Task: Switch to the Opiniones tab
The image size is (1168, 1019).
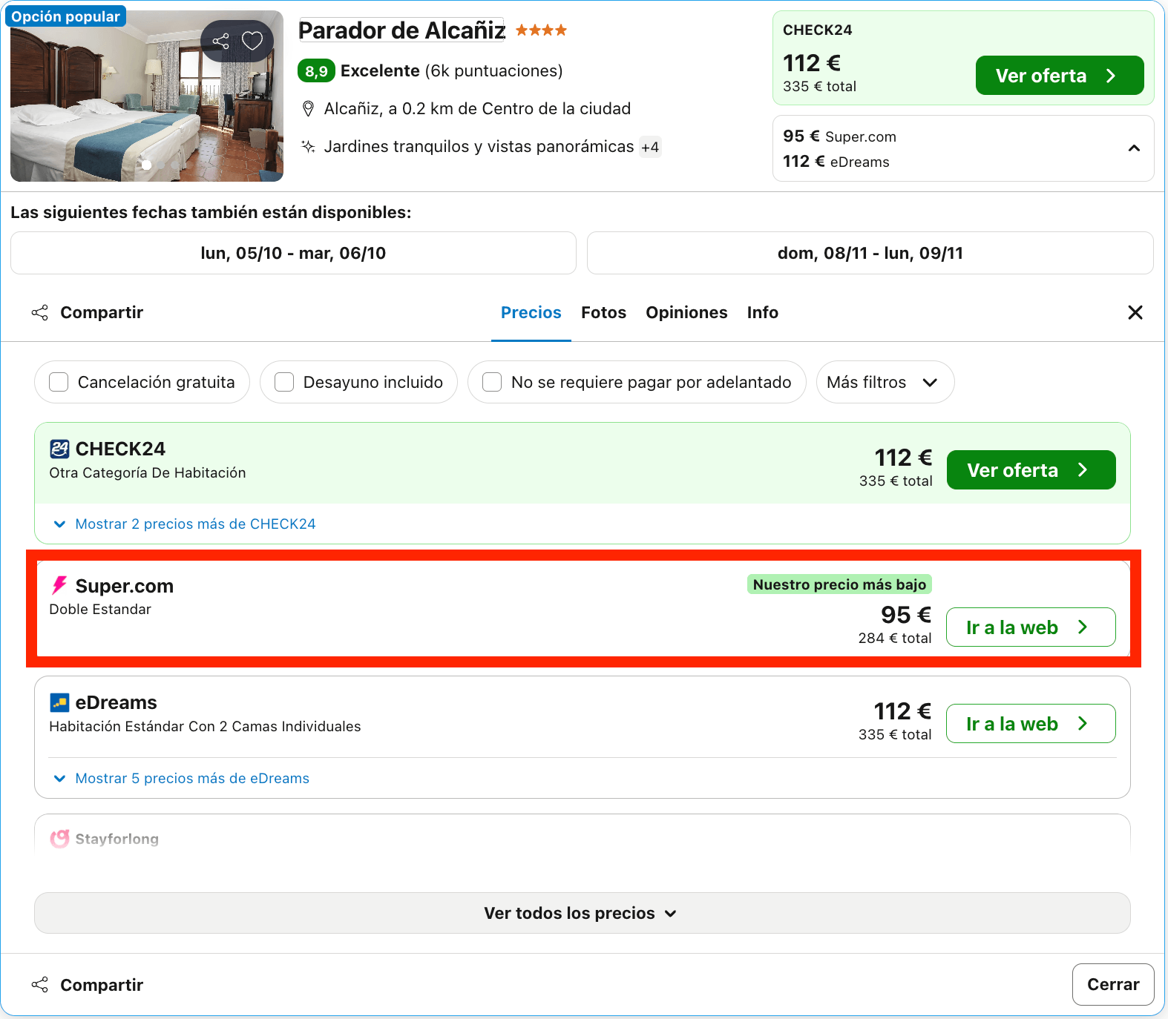Action: coord(686,312)
